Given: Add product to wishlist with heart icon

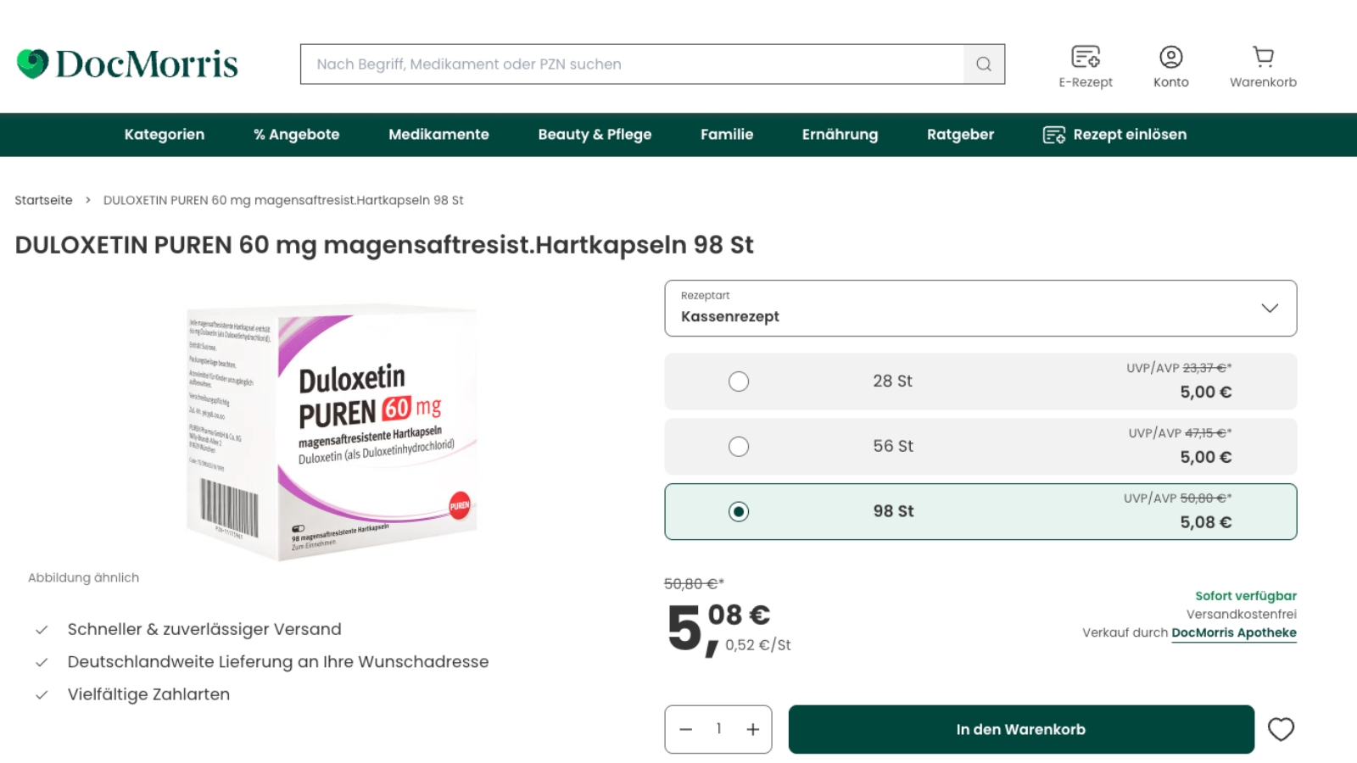Looking at the screenshot, I should tap(1281, 729).
